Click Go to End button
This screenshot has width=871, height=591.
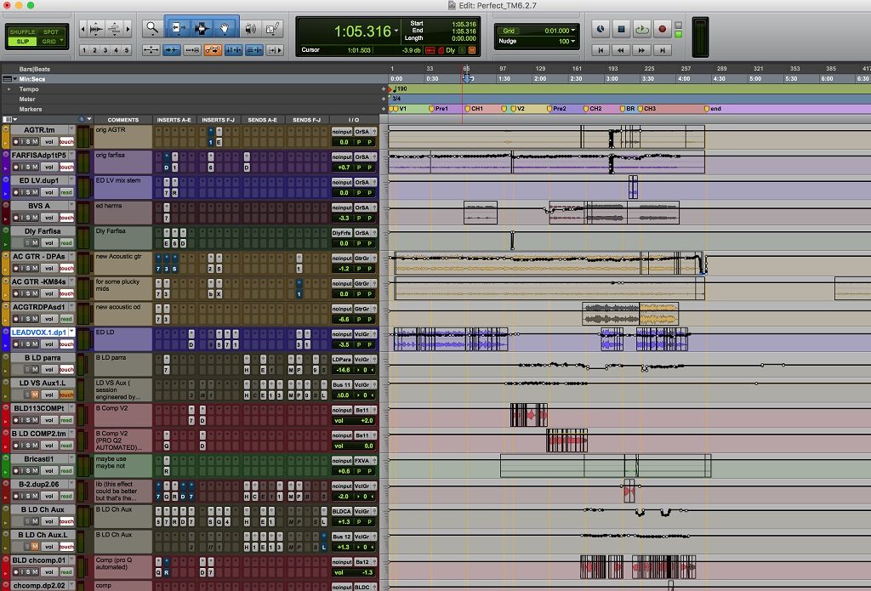pos(662,50)
